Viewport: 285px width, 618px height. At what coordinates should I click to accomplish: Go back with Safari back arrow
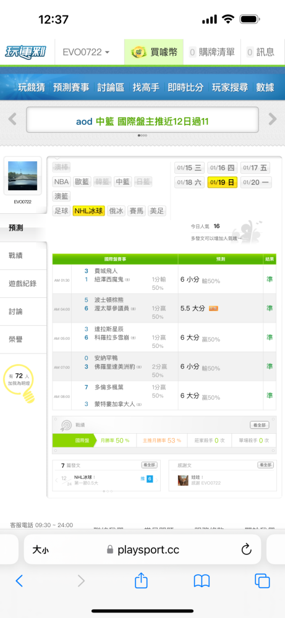(x=19, y=581)
